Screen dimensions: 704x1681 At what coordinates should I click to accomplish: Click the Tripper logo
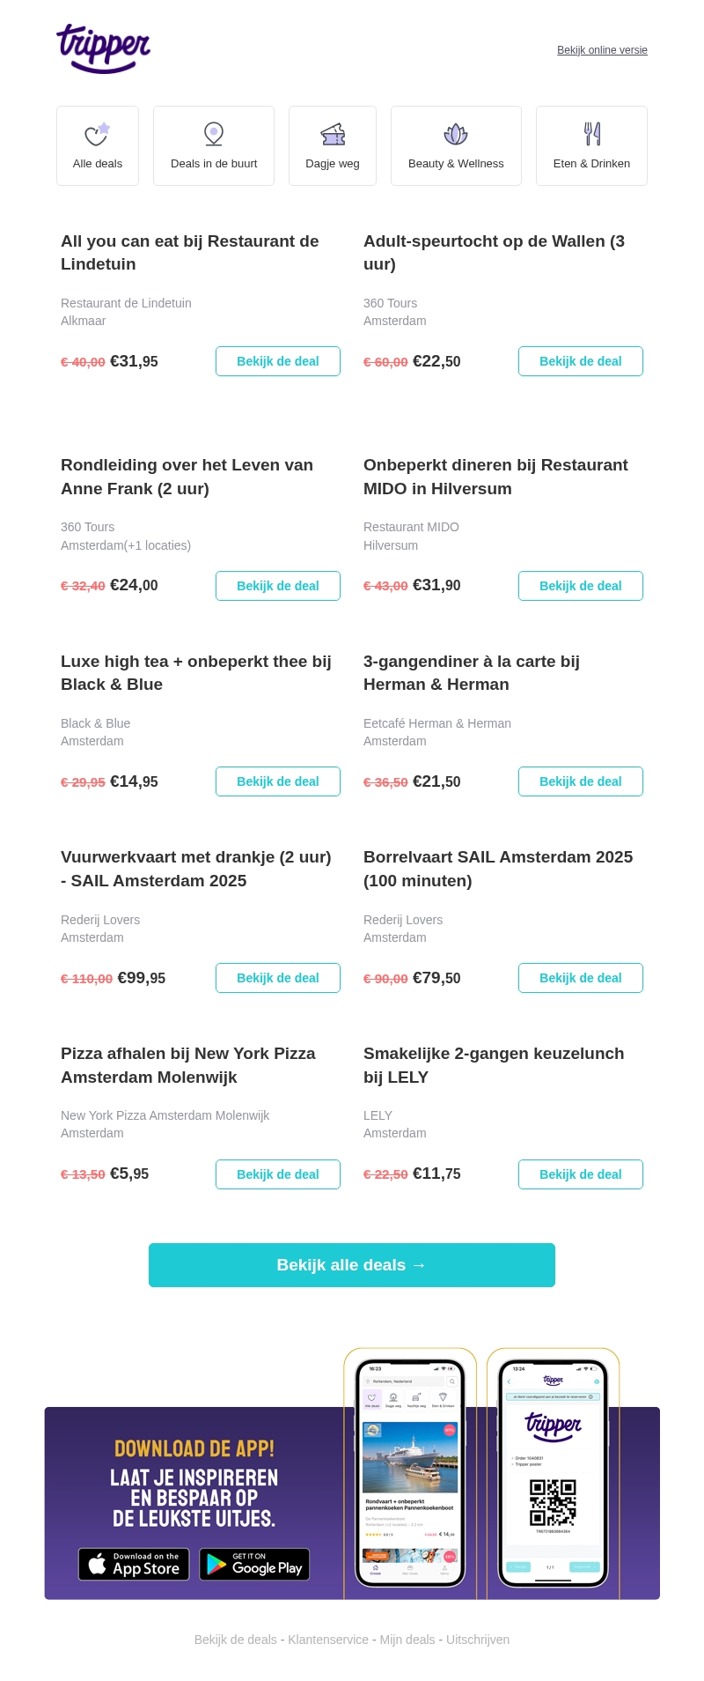103,48
